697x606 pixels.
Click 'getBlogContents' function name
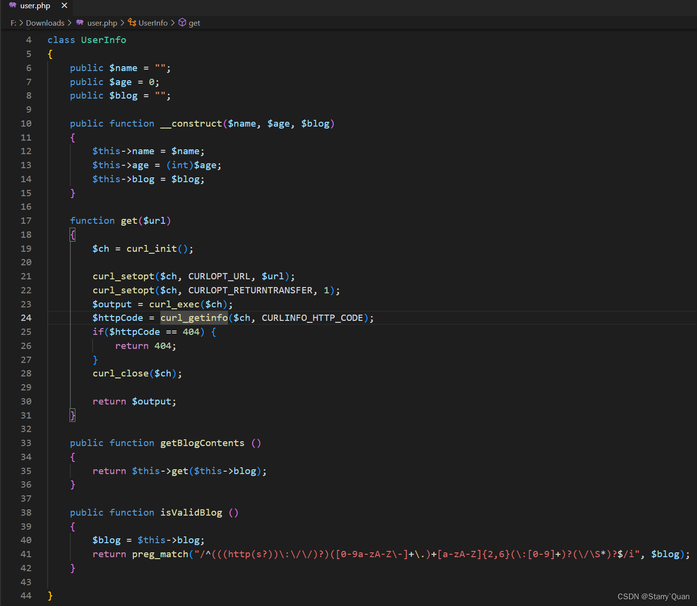202,443
